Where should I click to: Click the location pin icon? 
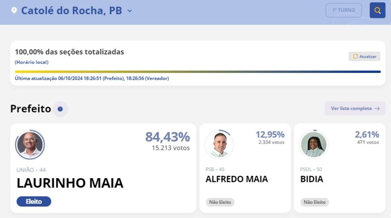14,10
